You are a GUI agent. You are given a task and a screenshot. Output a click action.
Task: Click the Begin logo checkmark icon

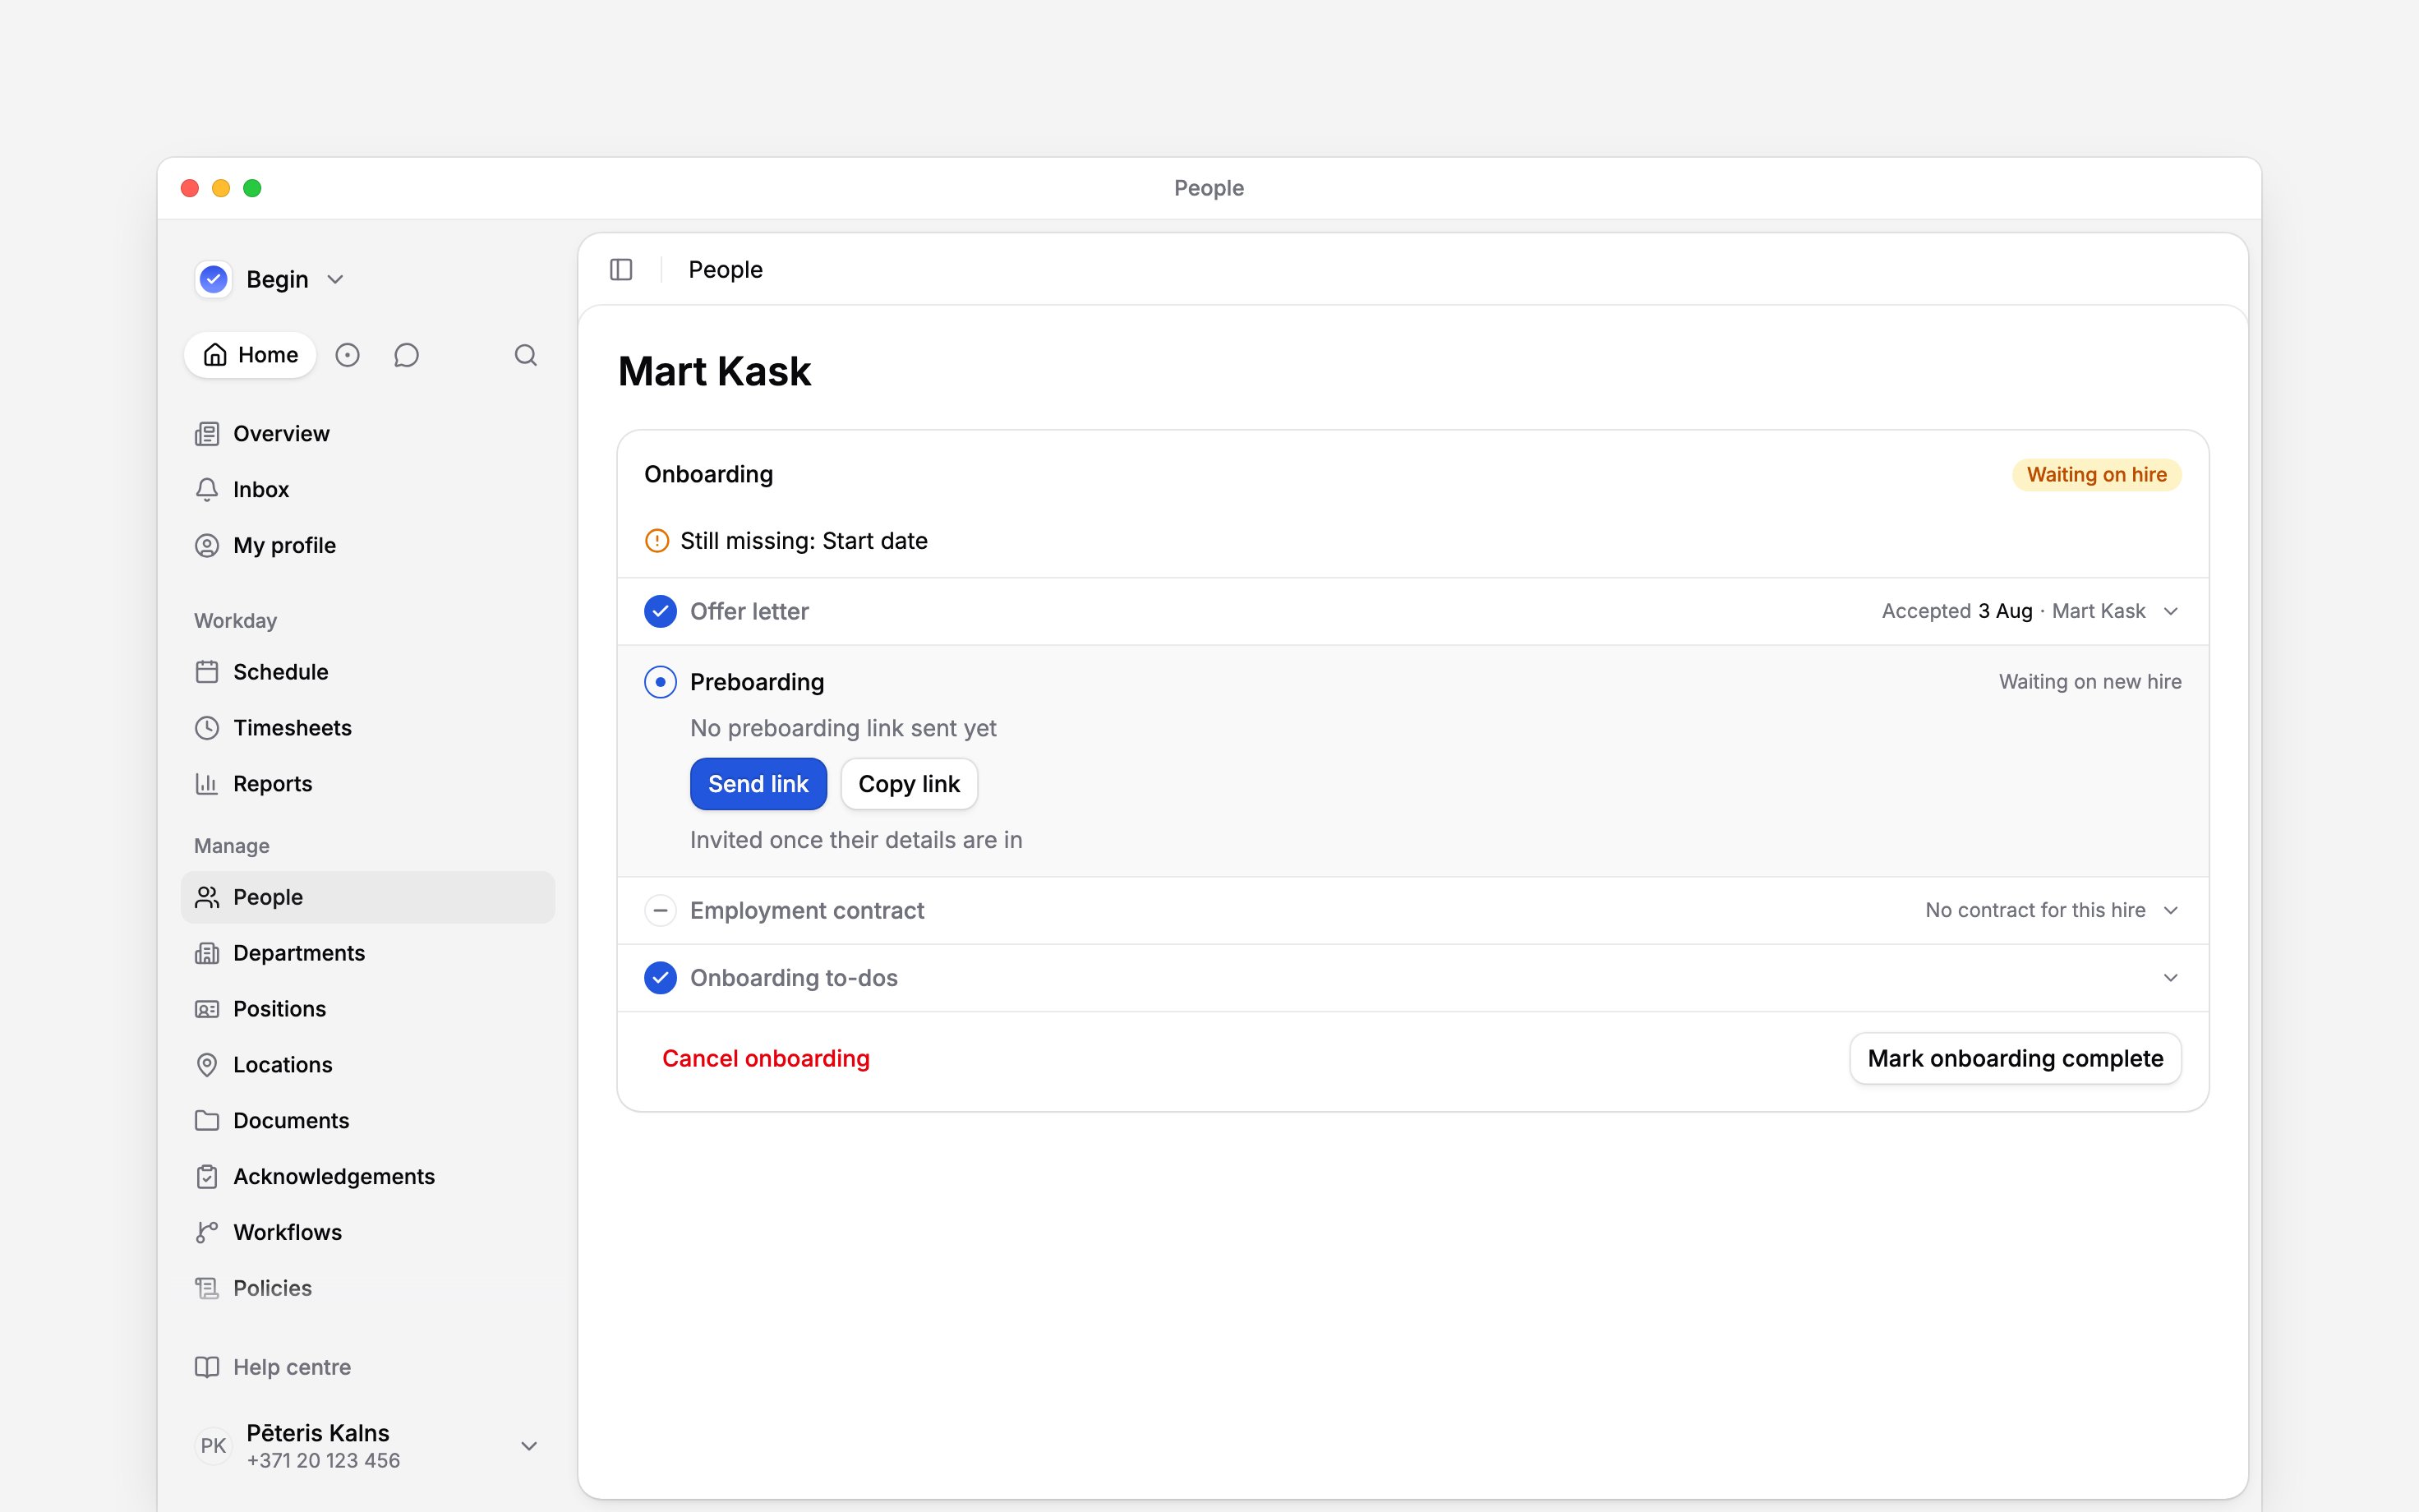click(214, 279)
